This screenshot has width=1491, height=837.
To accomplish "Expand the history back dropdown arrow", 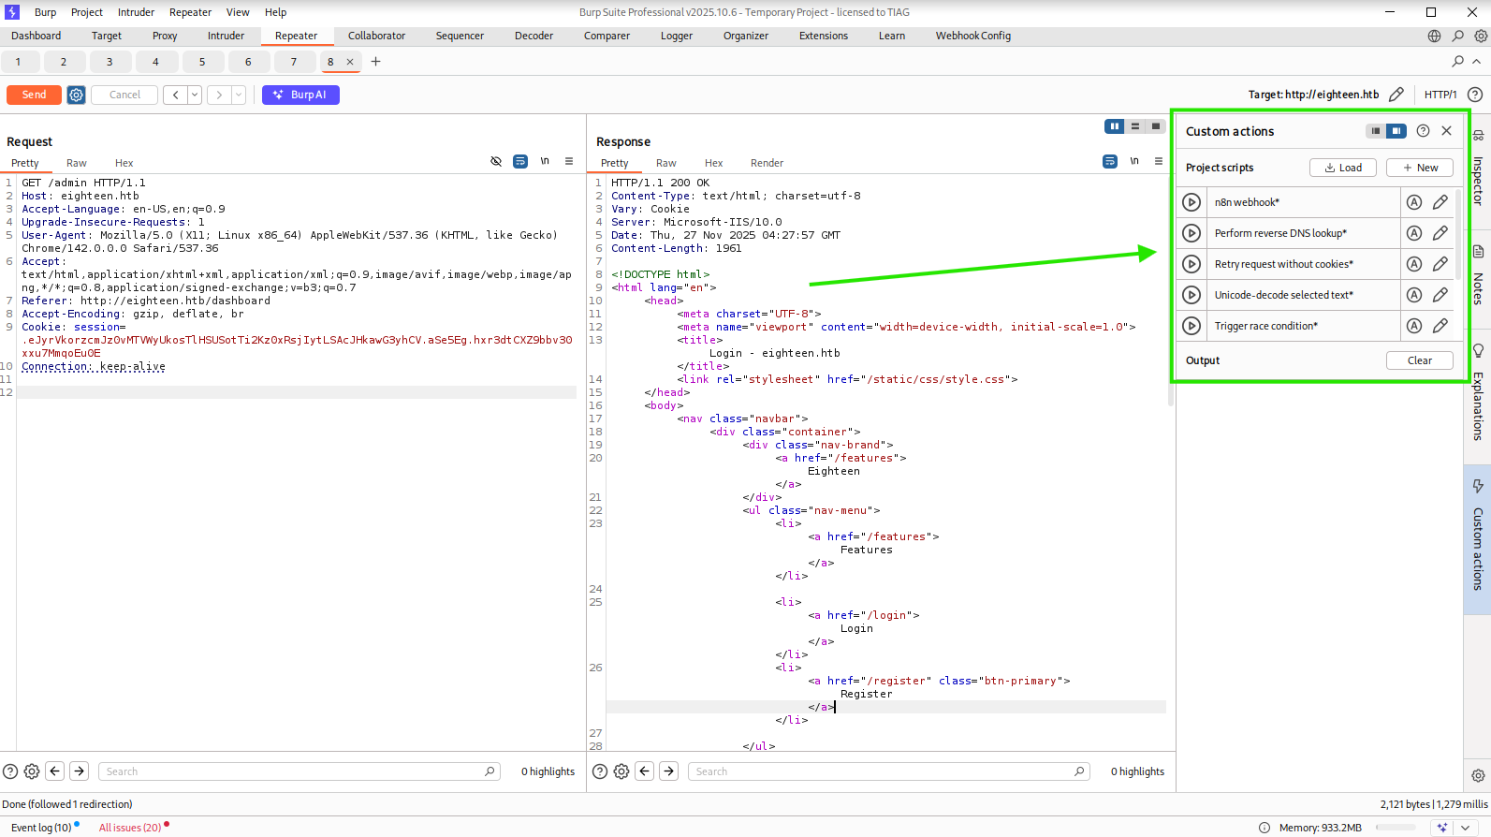I will (x=195, y=95).
